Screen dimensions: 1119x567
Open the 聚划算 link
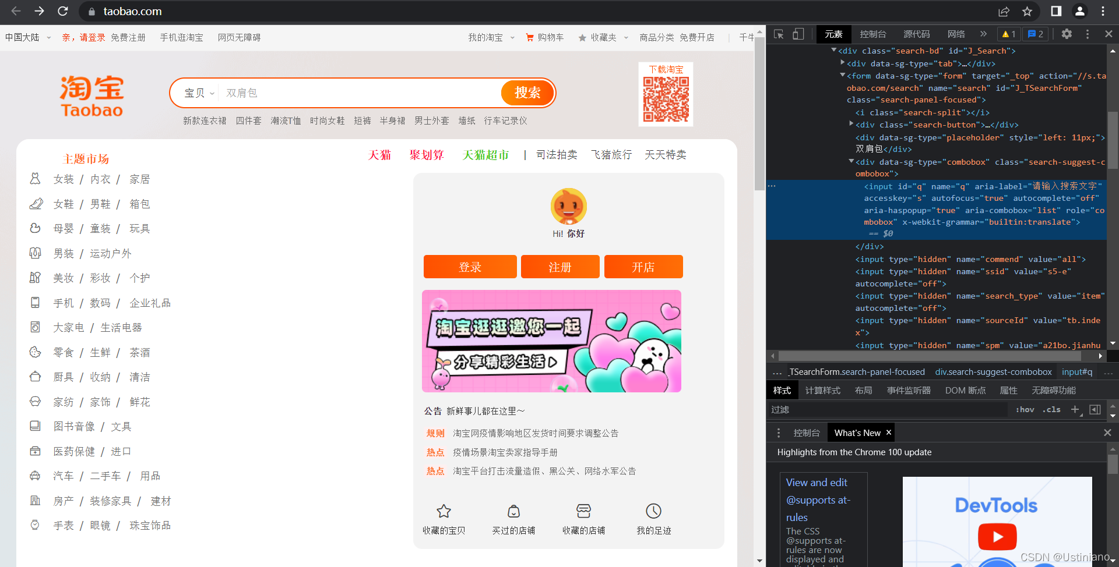click(427, 155)
